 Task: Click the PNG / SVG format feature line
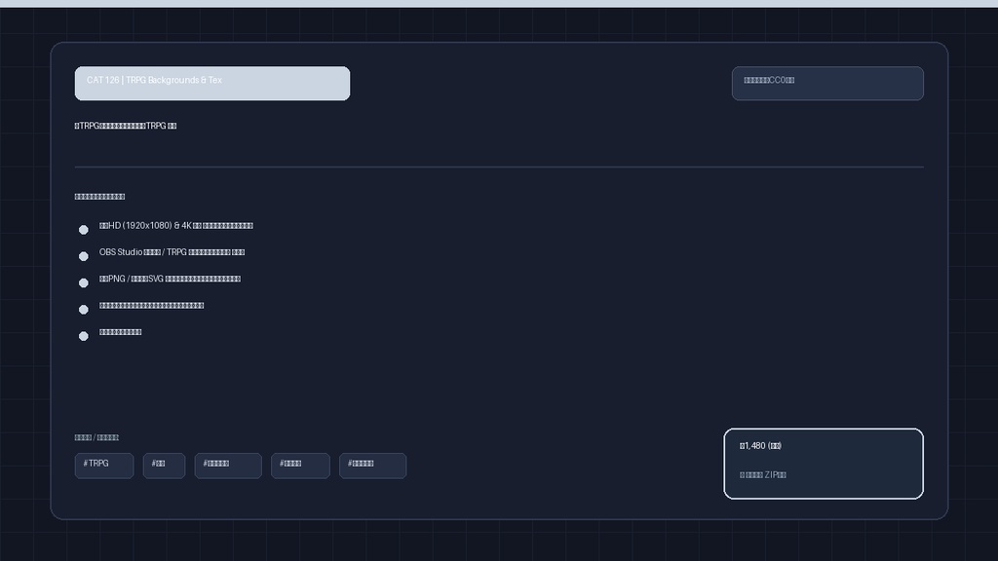170,280
